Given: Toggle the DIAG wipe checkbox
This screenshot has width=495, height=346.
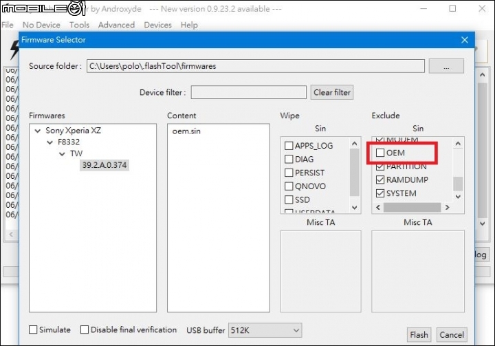Looking at the screenshot, I should click(x=289, y=159).
